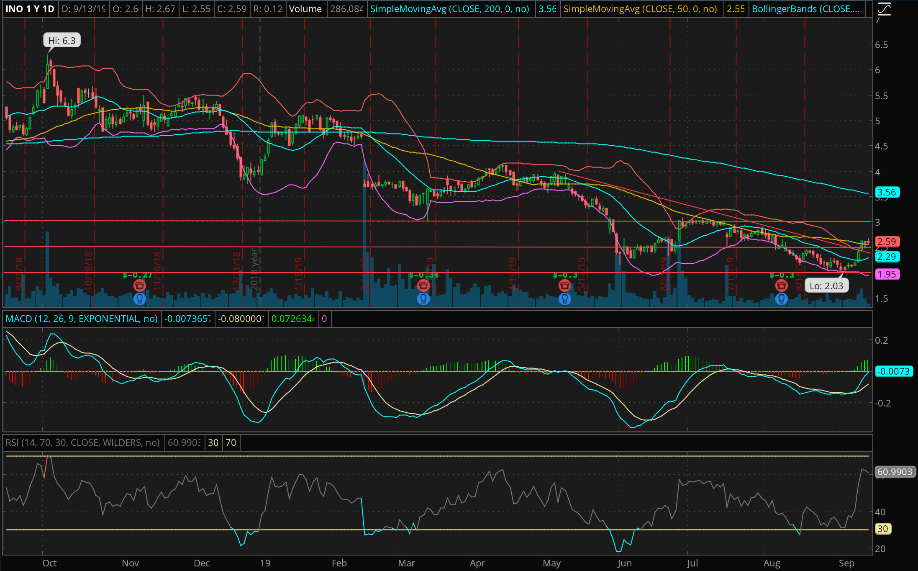Click the magenta 1.95 price axis bubble
918x571 pixels.
pyautogui.click(x=887, y=274)
